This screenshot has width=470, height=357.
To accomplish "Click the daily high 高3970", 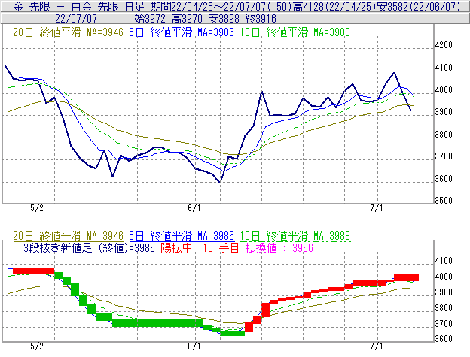I will click(187, 19).
